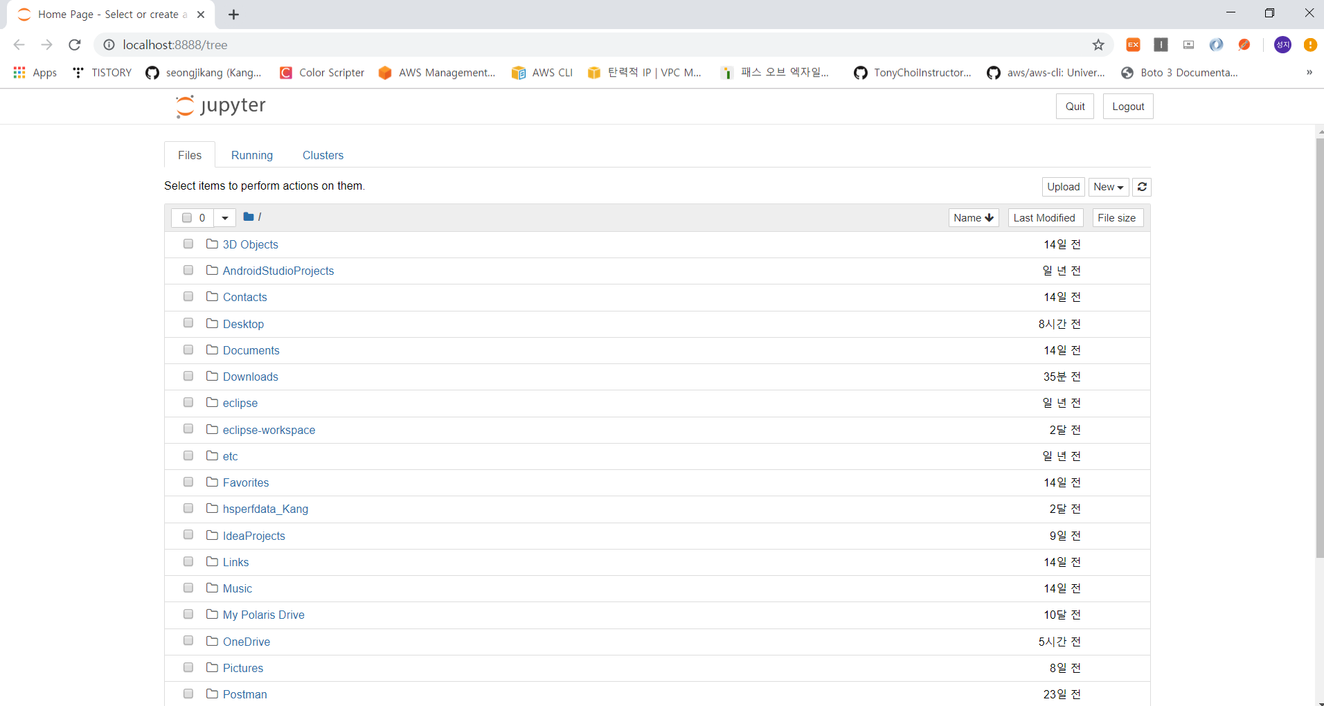Image resolution: width=1324 pixels, height=706 pixels.
Task: Reload the page with browser refresh icon
Action: coord(75,45)
